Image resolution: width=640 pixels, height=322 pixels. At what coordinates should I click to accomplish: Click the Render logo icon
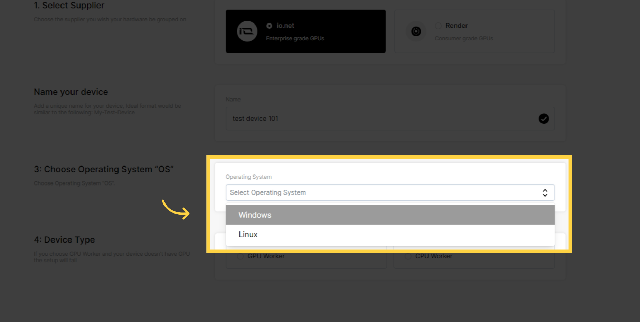(416, 31)
